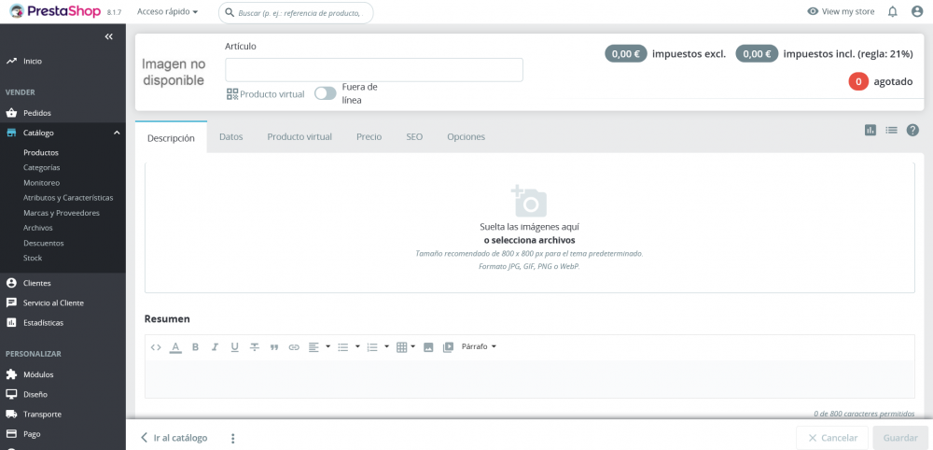The height and width of the screenshot is (450, 933).
Task: Open the help question mark icon
Action: point(912,130)
